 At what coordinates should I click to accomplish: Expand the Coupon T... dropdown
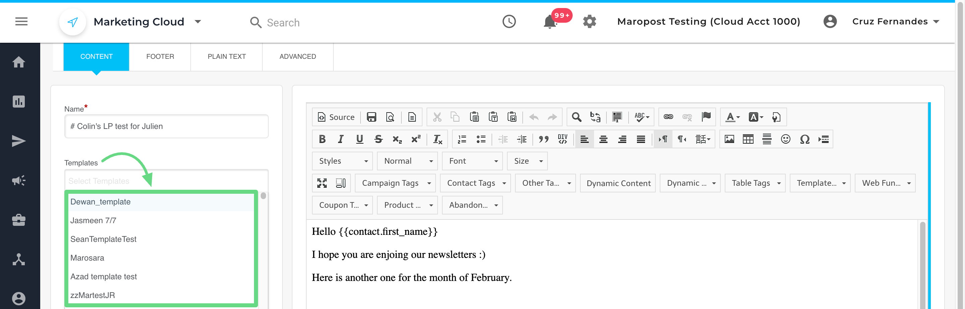[x=342, y=205]
